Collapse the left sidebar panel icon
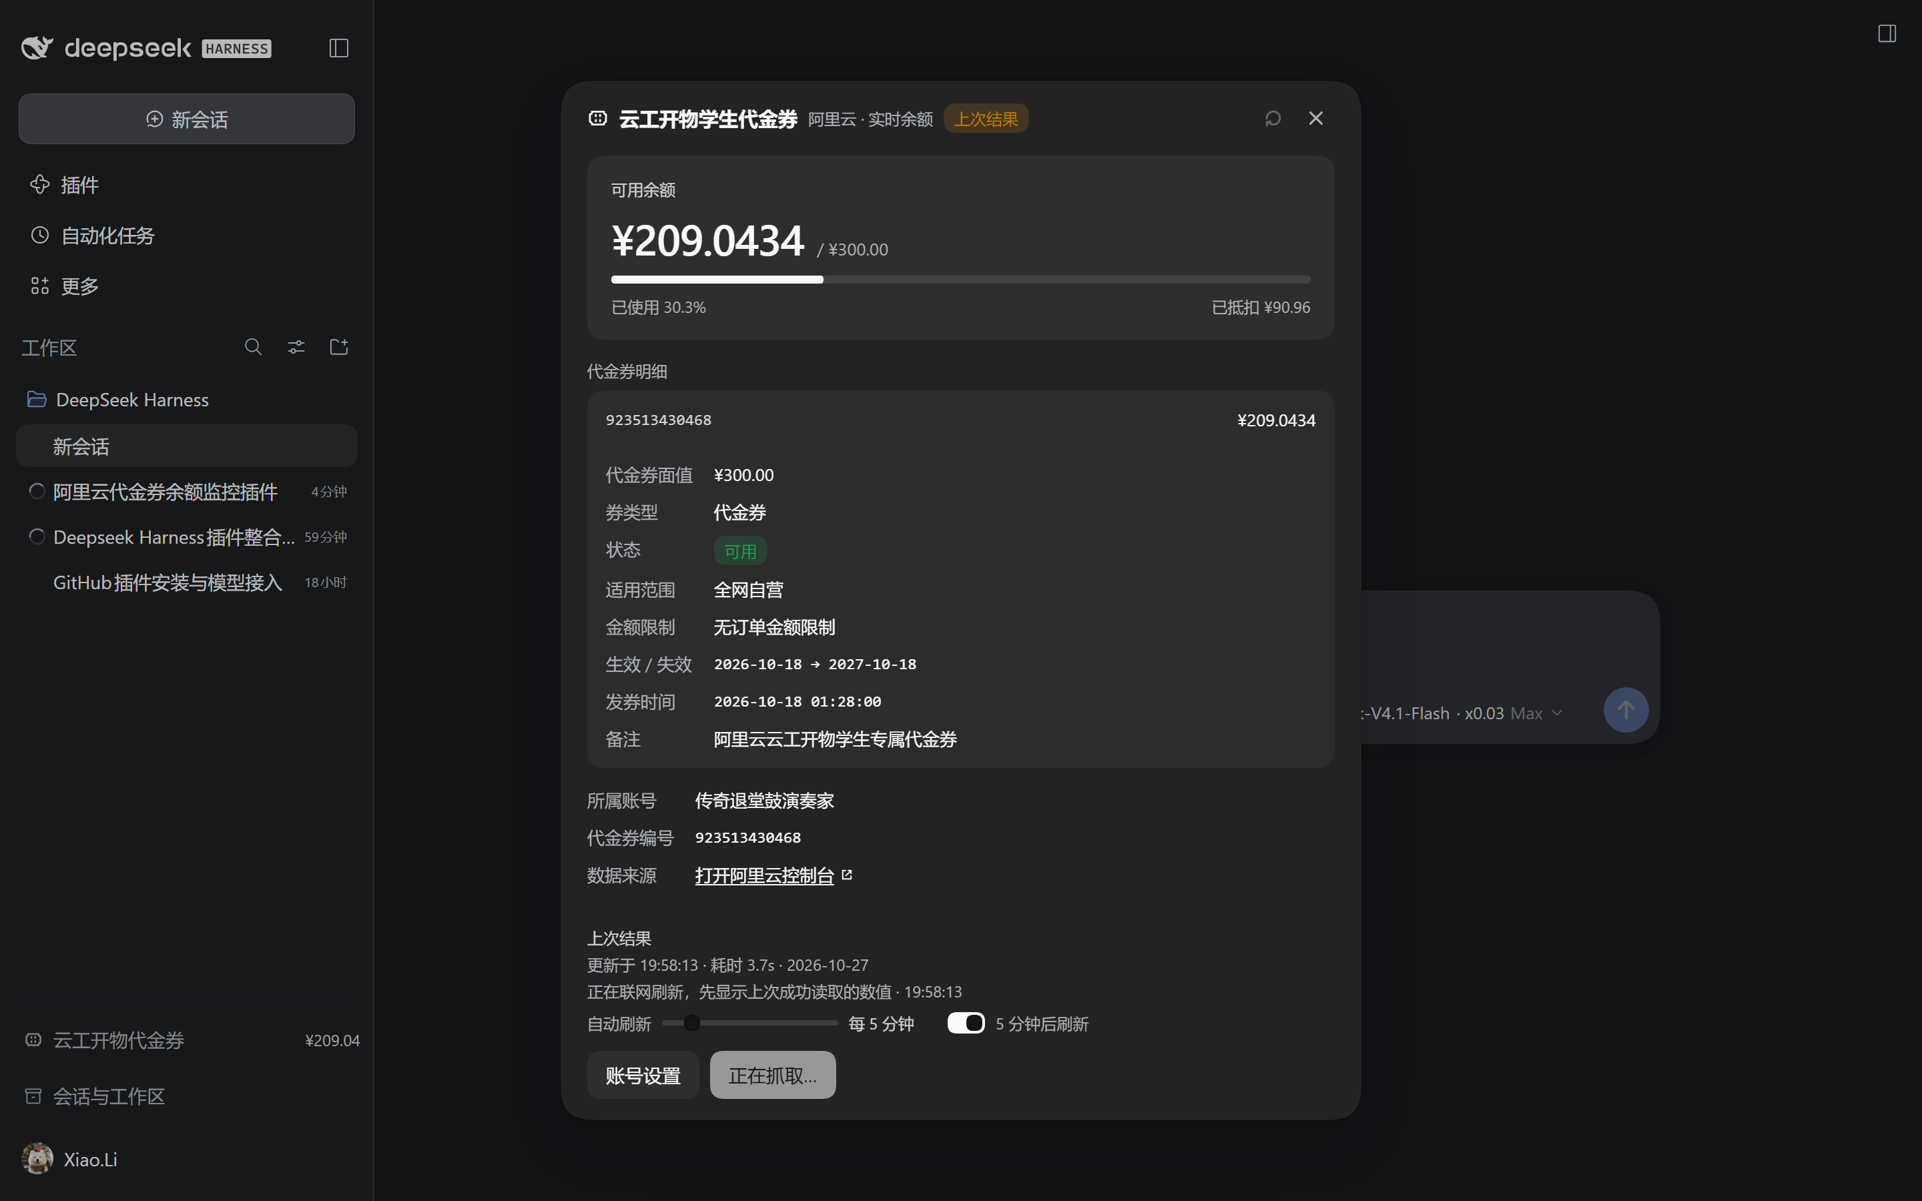This screenshot has width=1922, height=1201. pyautogui.click(x=339, y=47)
